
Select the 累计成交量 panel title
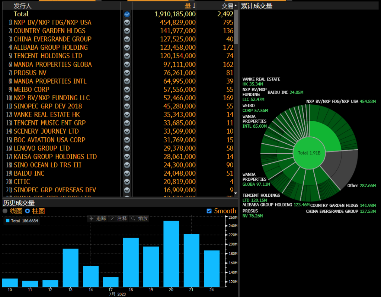tap(257, 6)
